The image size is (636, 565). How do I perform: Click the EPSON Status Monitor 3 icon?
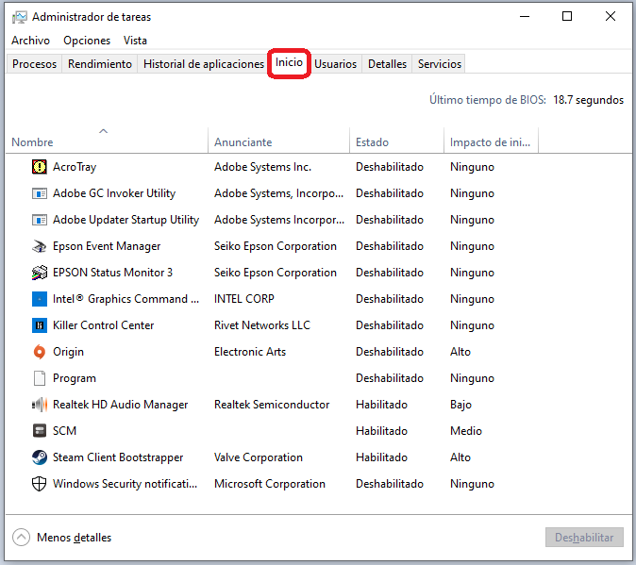[40, 273]
